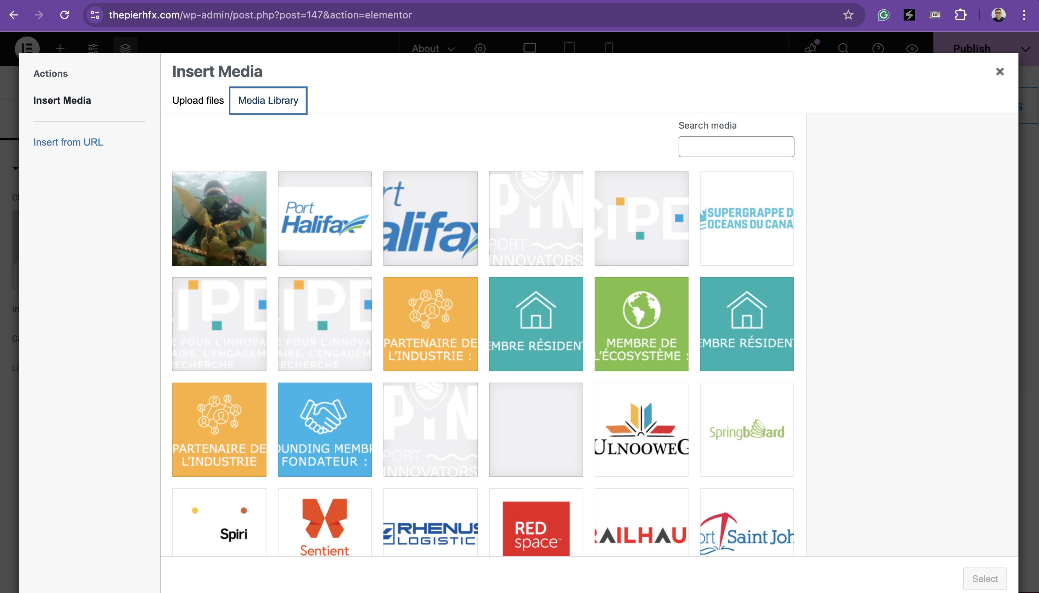The height and width of the screenshot is (593, 1039).
Task: Switch to desktop view icon
Action: pyautogui.click(x=529, y=48)
